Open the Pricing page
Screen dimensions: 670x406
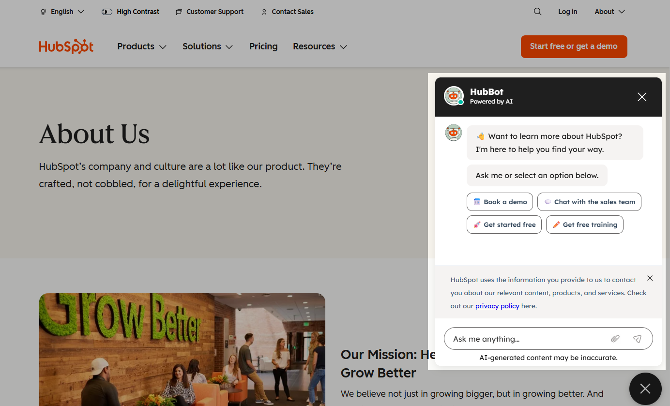click(x=263, y=46)
